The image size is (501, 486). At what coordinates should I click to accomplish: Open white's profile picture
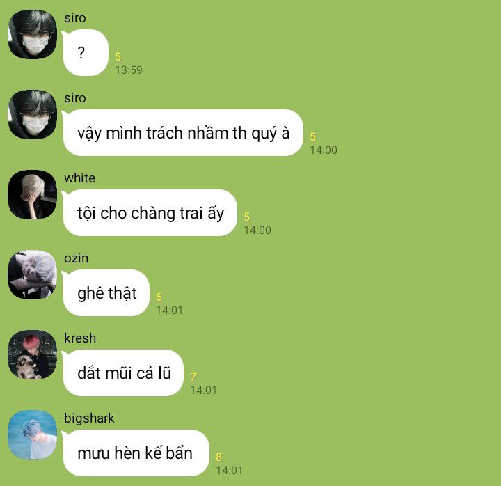coord(32,194)
